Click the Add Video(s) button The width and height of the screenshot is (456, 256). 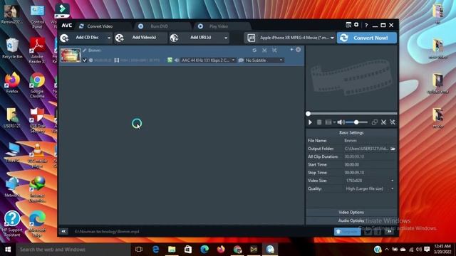point(140,38)
